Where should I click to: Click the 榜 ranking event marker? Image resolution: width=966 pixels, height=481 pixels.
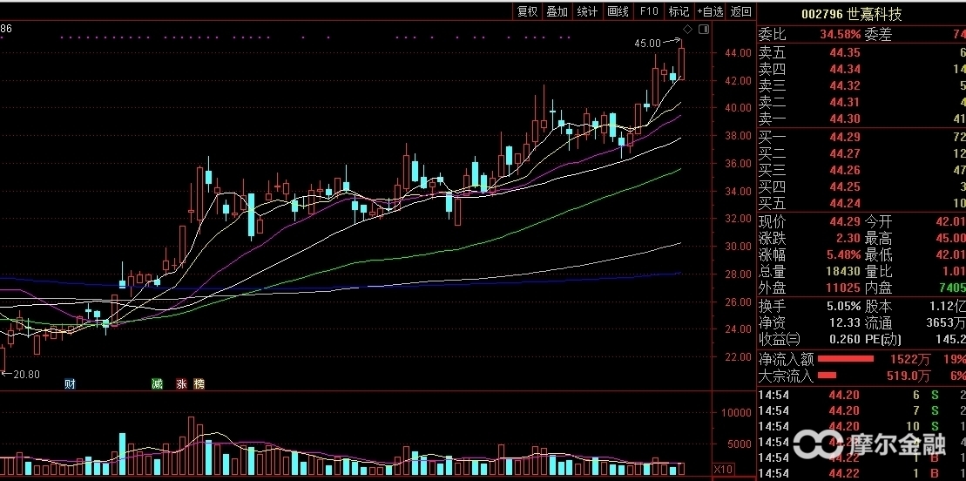tap(199, 383)
